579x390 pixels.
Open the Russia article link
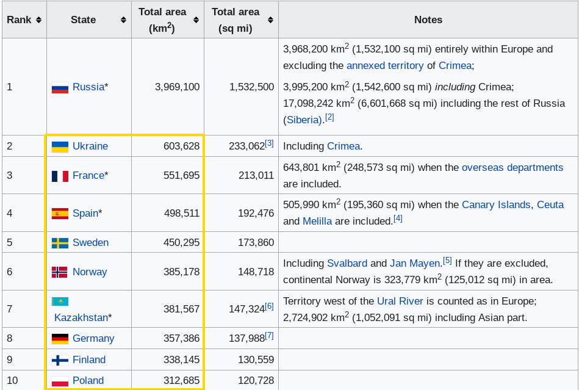(x=88, y=87)
